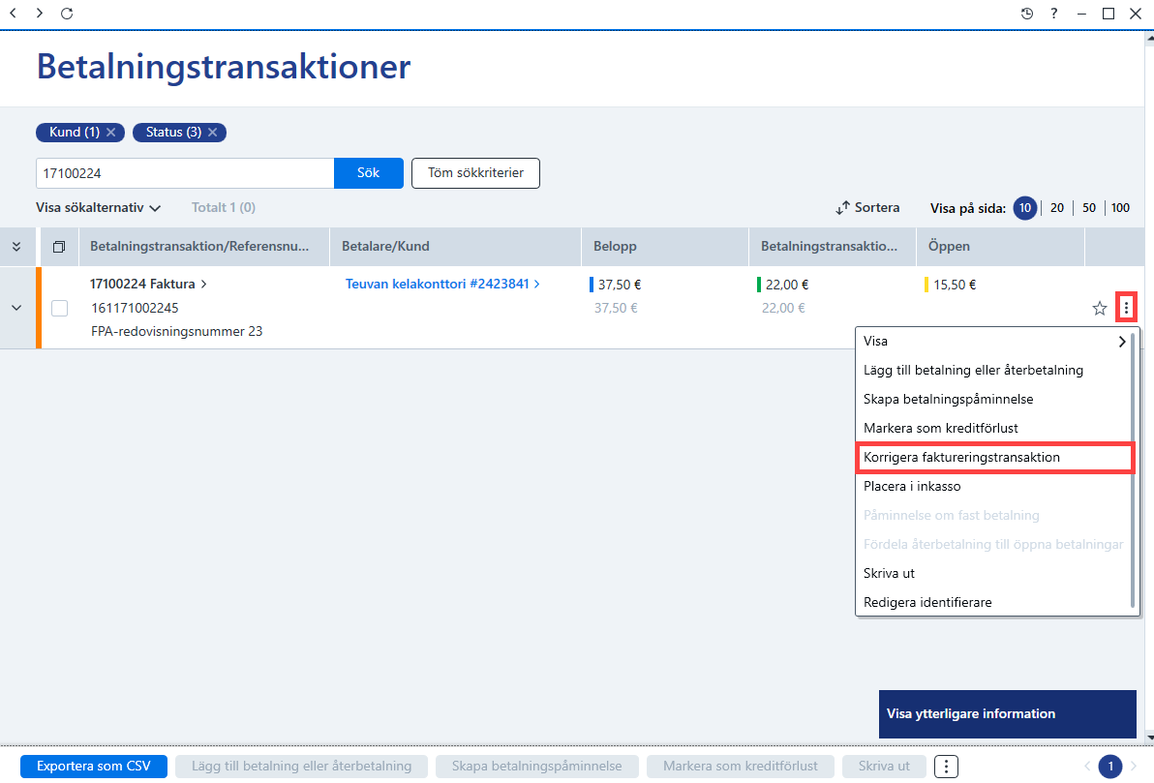Remove the Kund (1) filter chip
Viewport: 1154px width, 783px height.
click(111, 133)
